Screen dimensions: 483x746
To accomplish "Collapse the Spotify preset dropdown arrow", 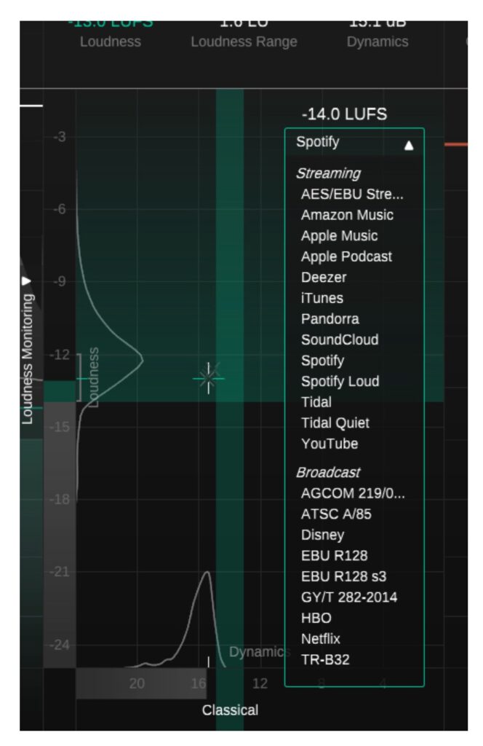I will (x=409, y=145).
